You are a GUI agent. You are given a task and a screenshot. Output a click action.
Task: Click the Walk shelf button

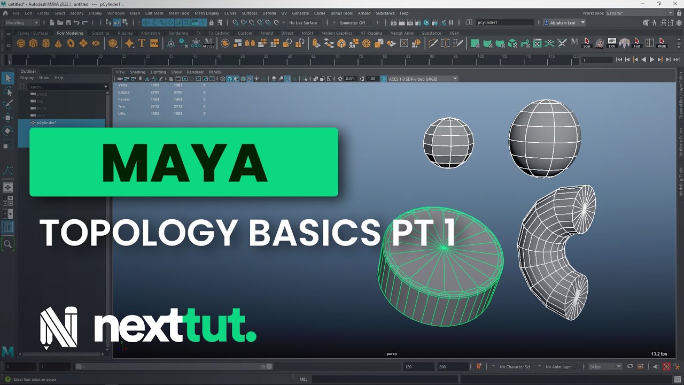[662, 43]
